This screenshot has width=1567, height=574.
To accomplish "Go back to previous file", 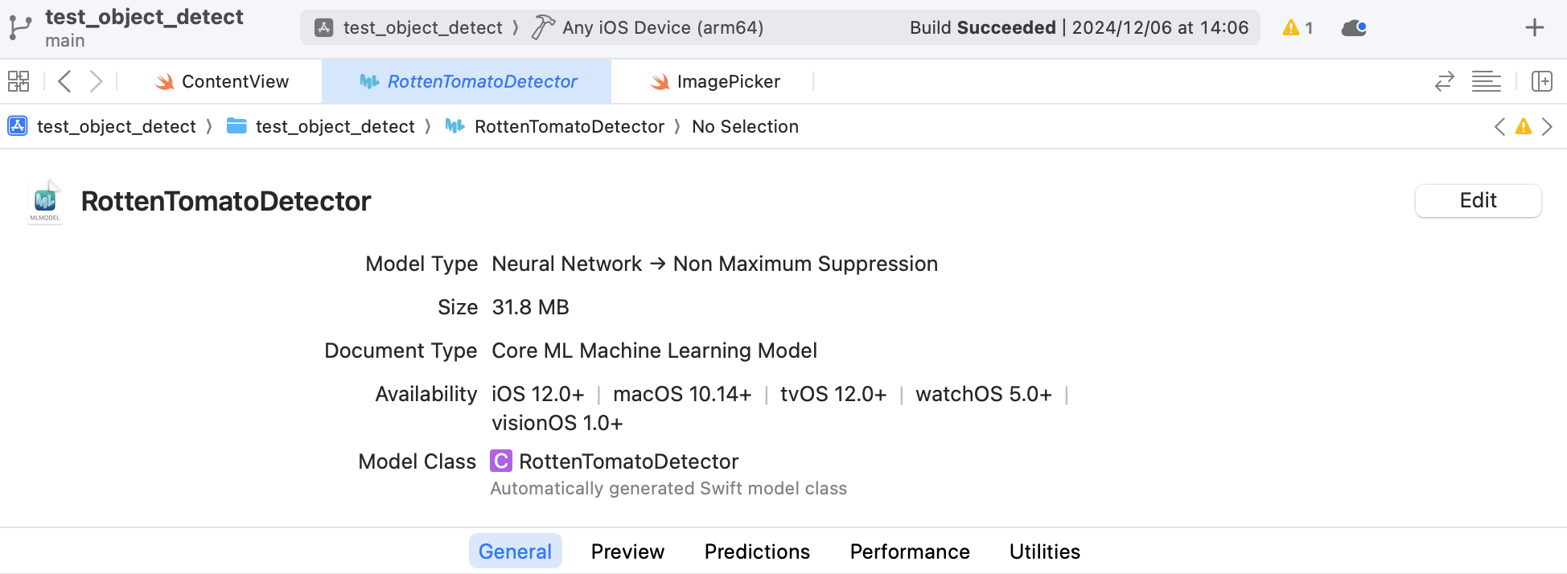I will pos(65,81).
